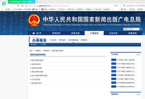Click the browser refresh icon
The image size is (145, 99).
18,5
